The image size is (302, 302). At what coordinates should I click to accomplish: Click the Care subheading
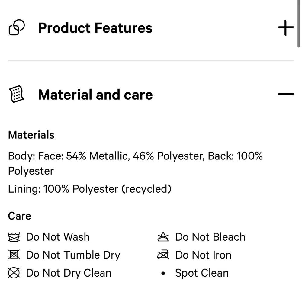20,216
